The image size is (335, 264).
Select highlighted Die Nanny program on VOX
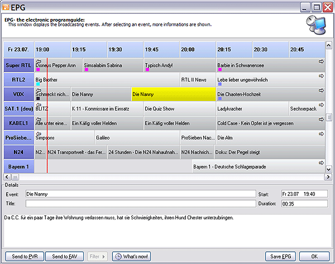173,94
